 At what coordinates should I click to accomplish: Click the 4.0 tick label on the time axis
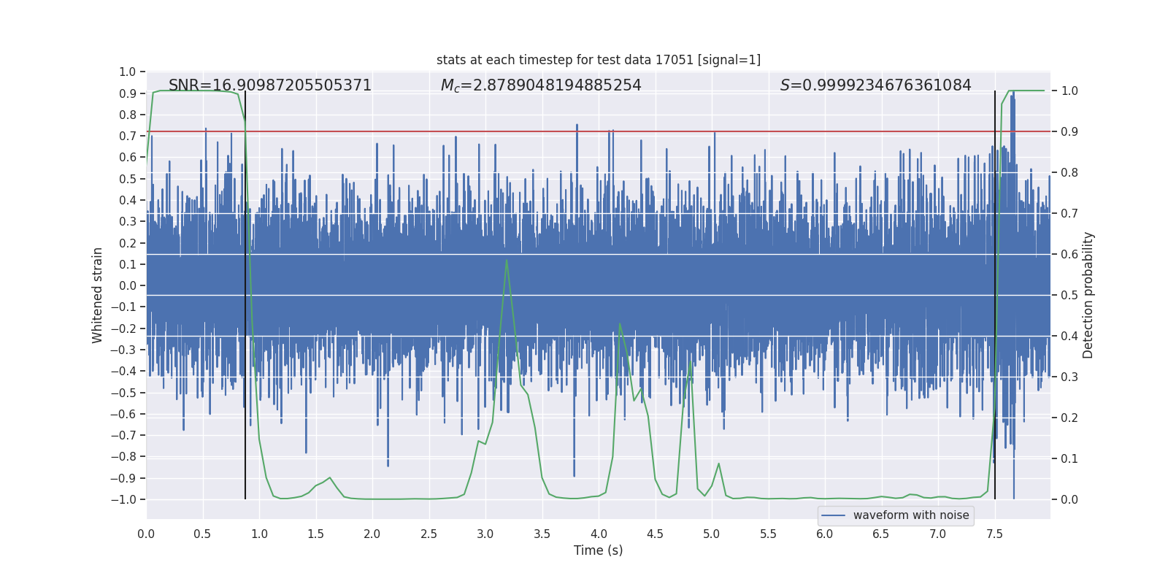pyautogui.click(x=599, y=534)
